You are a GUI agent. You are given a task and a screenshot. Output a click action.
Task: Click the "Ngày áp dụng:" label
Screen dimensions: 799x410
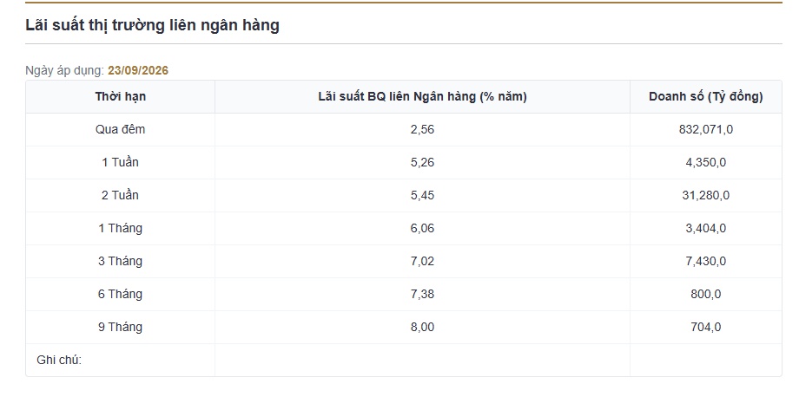click(65, 71)
